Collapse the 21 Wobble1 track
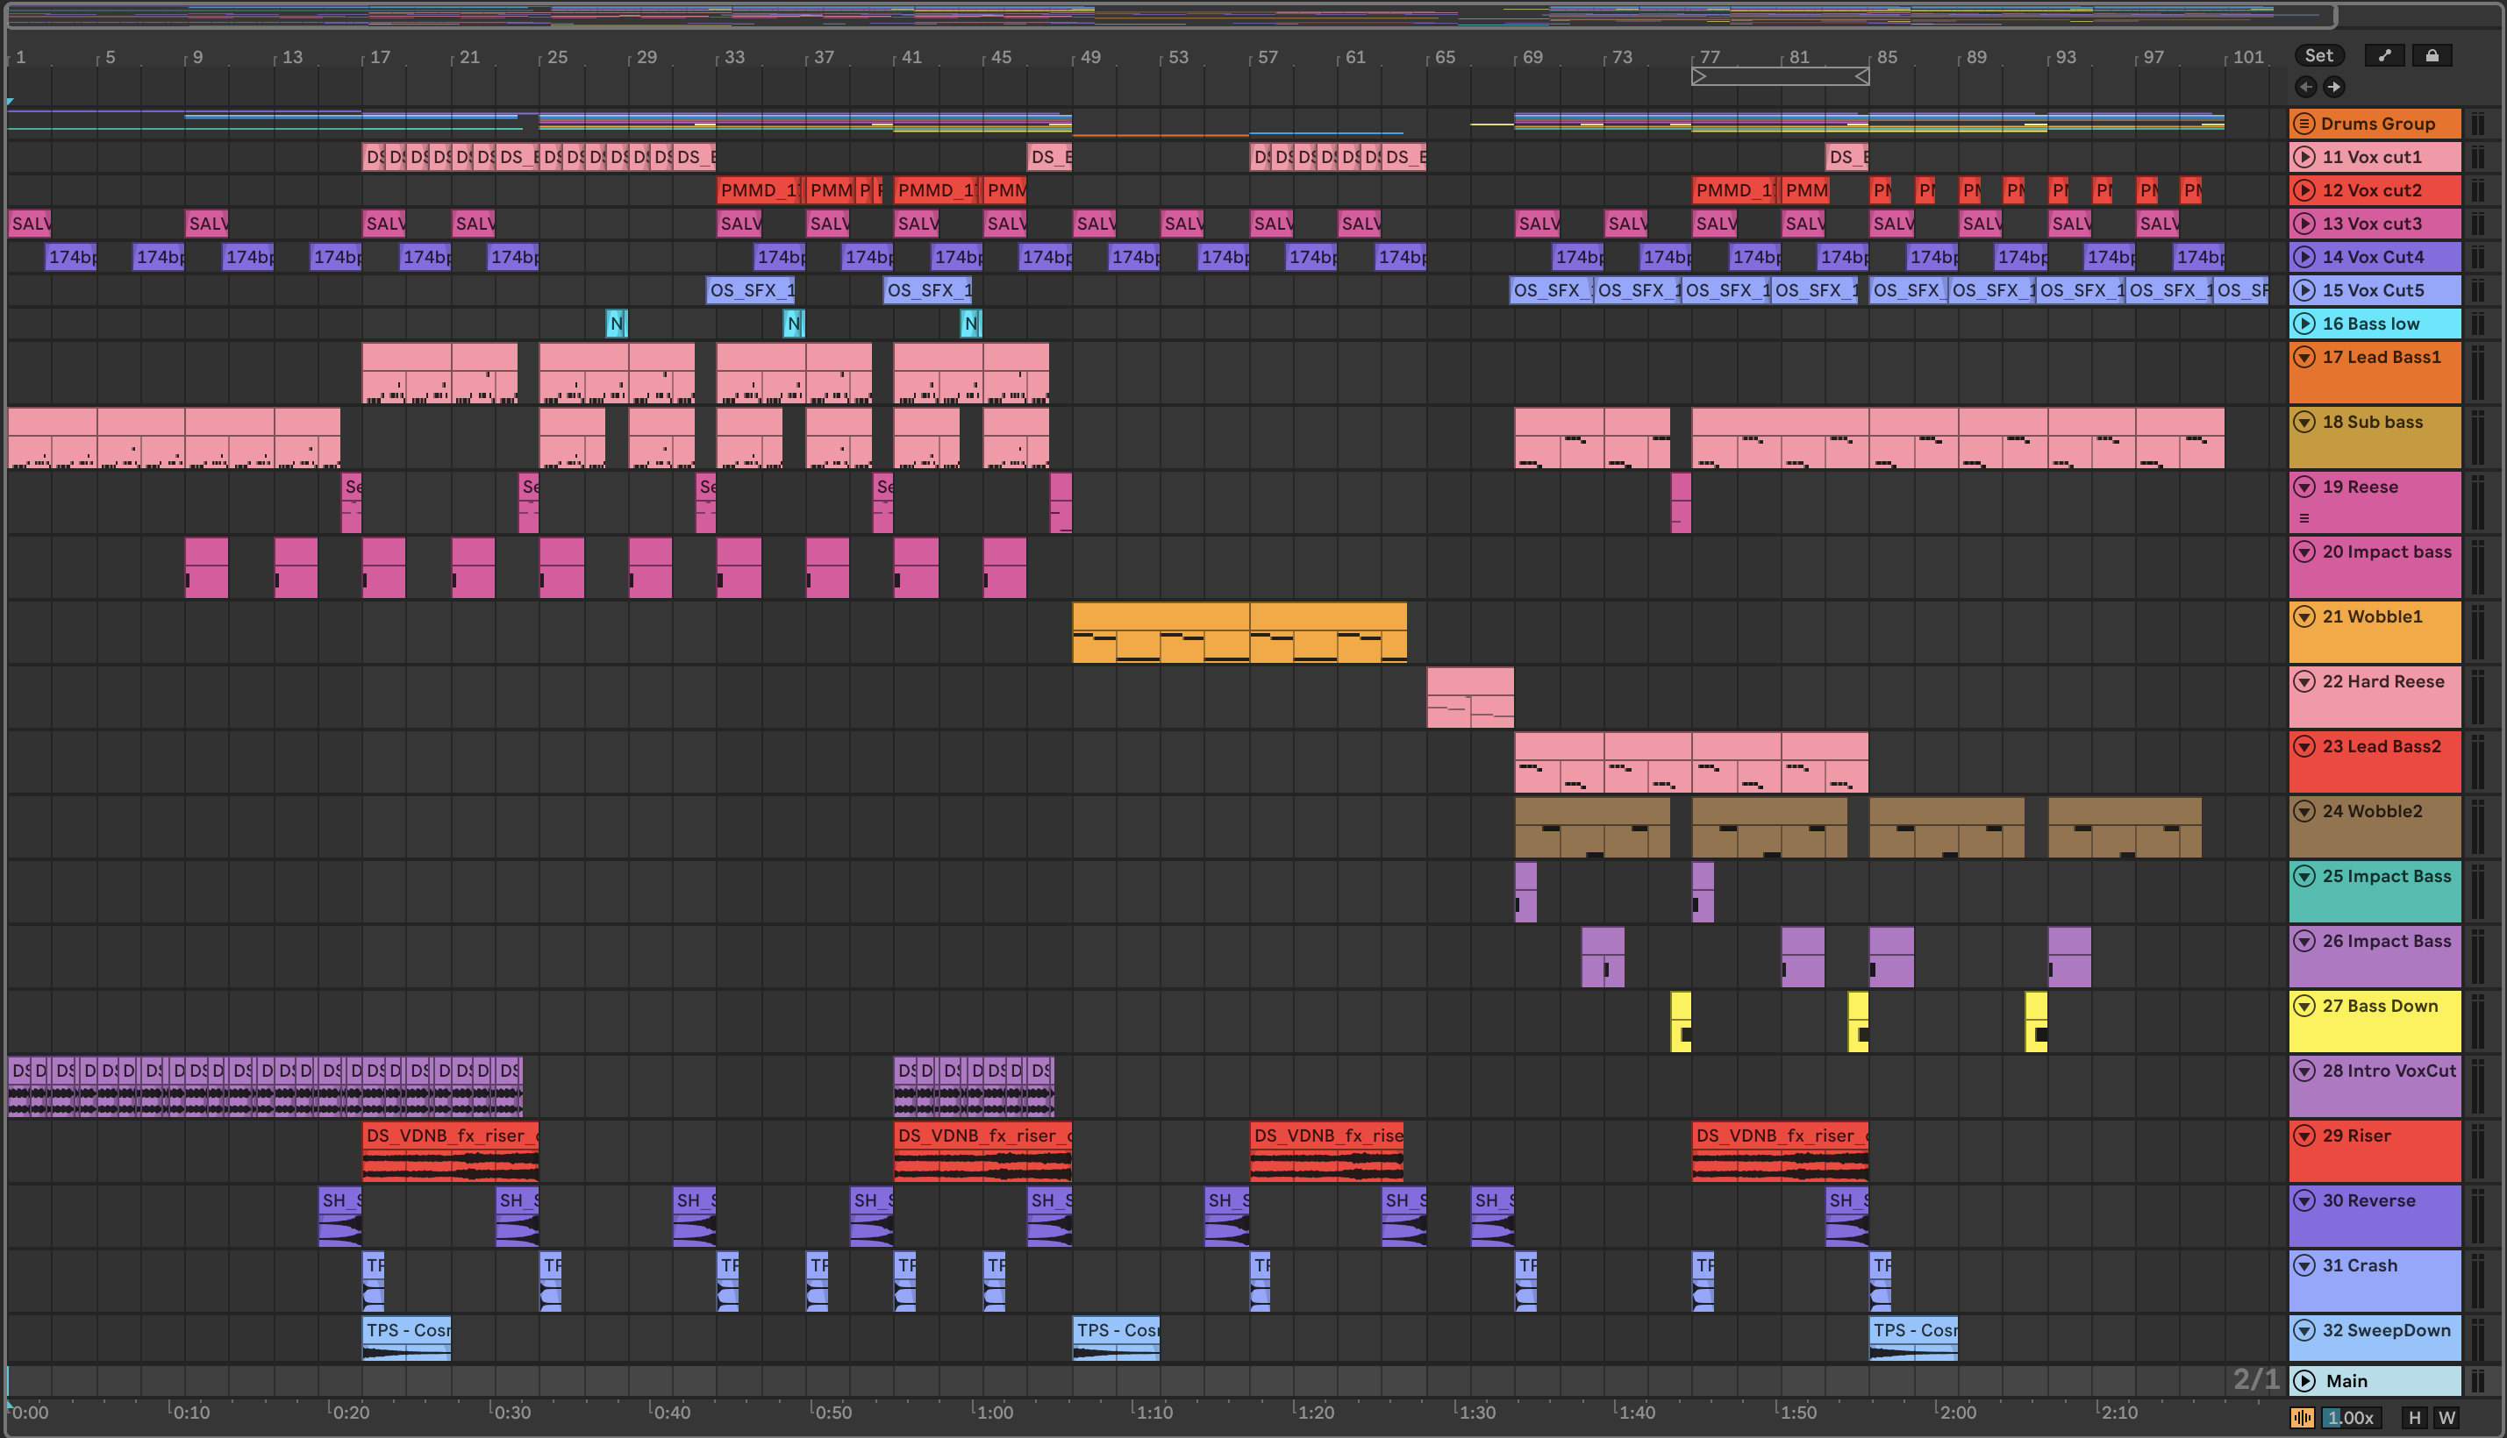This screenshot has height=1438, width=2507. click(2303, 617)
